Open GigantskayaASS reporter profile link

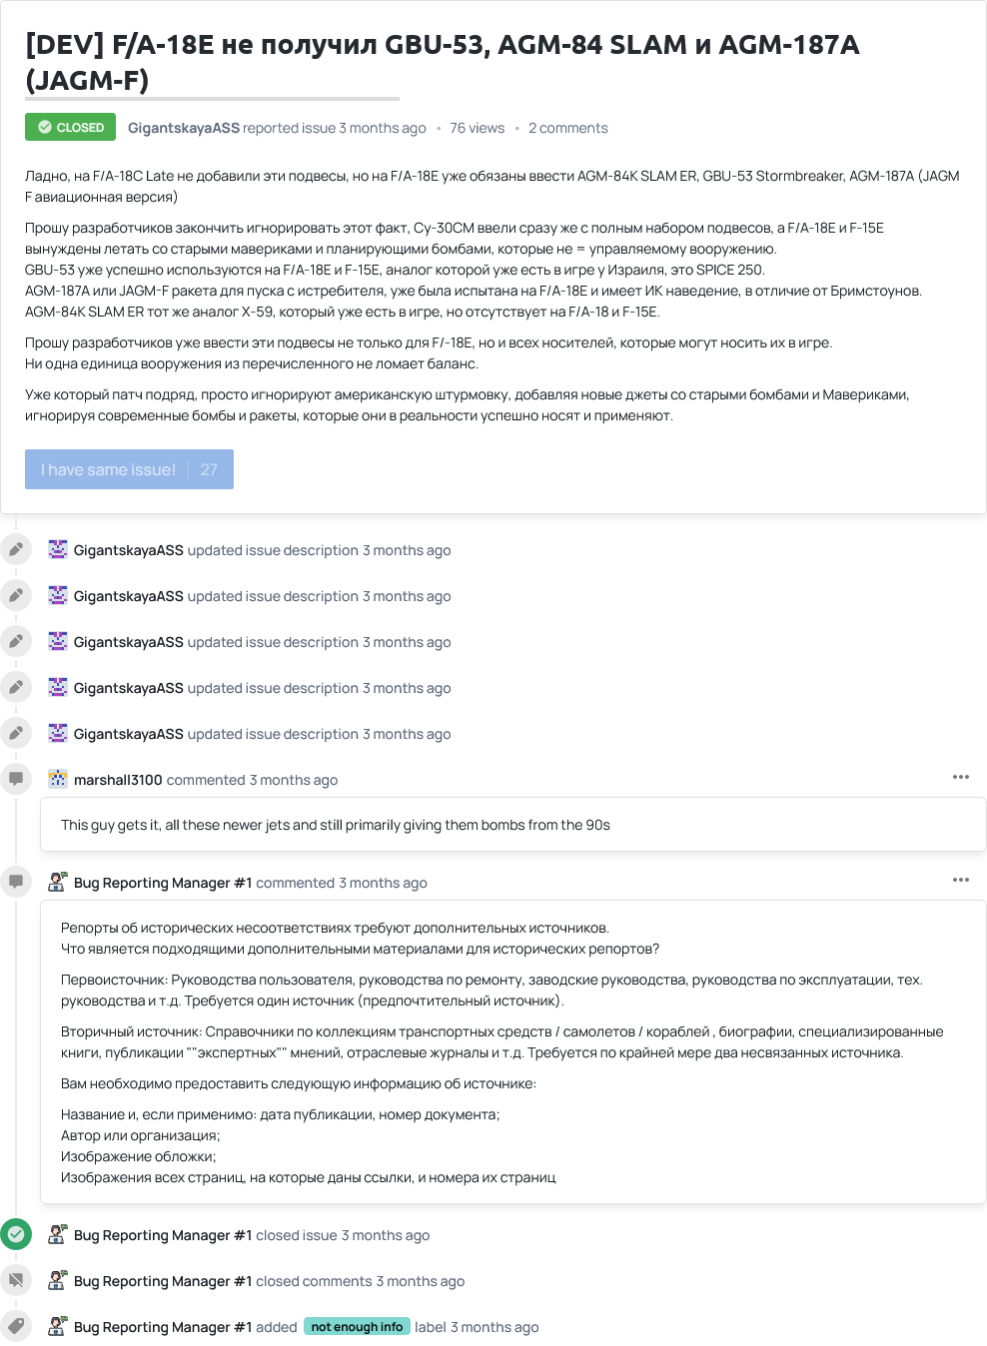tap(183, 128)
